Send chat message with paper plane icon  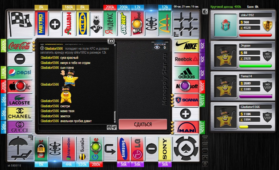click(114, 128)
